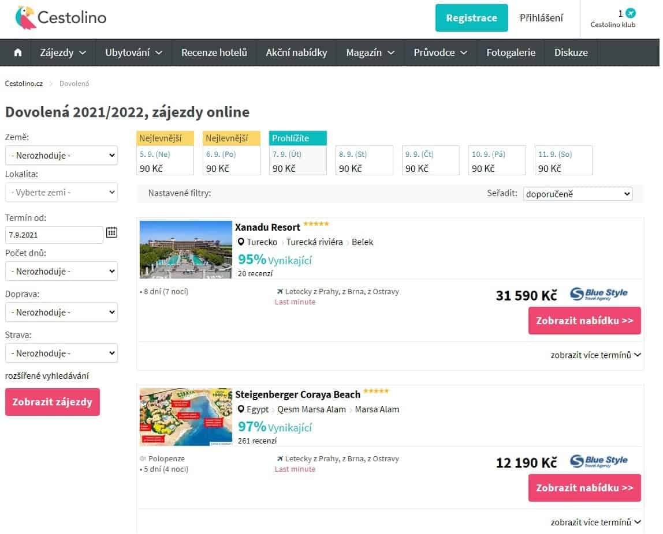Select the 10. 9. (Pá) date tab
Screen dimensions: 663x534
click(x=497, y=160)
